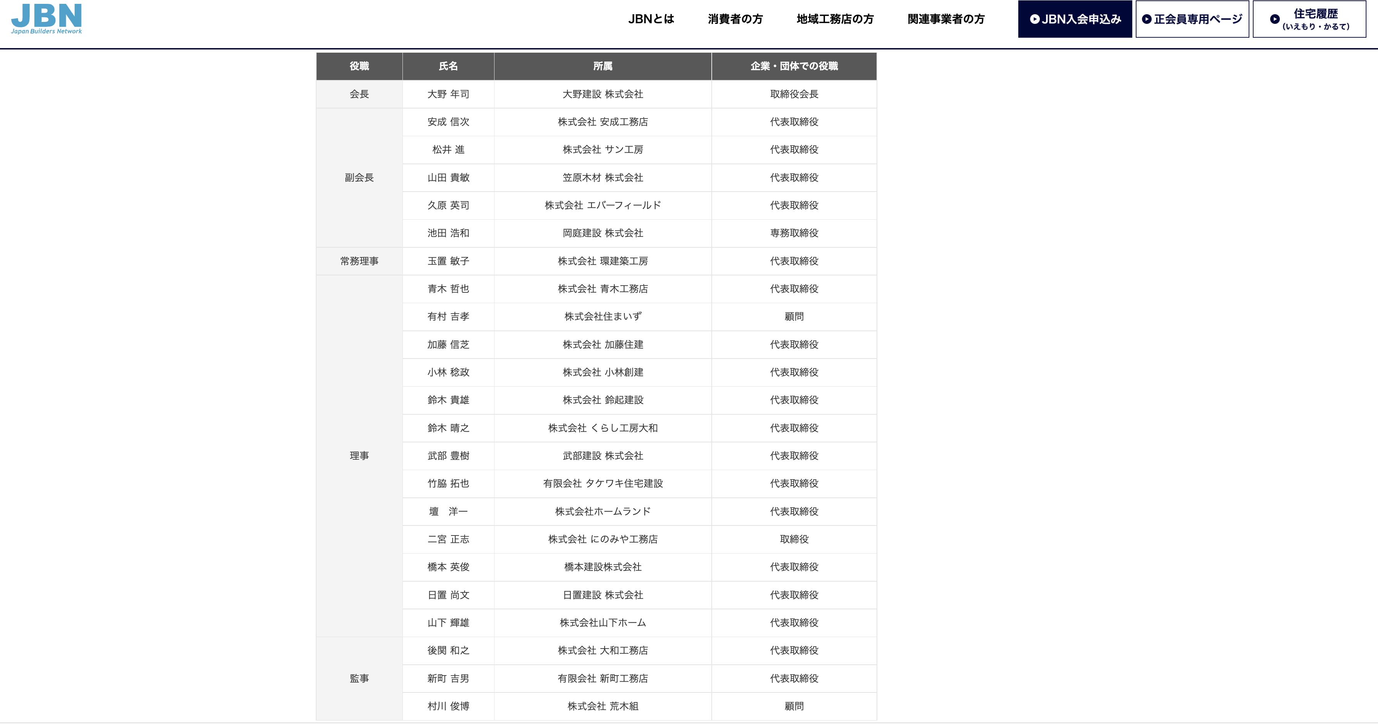Click the 常務理事 role cell

359,261
